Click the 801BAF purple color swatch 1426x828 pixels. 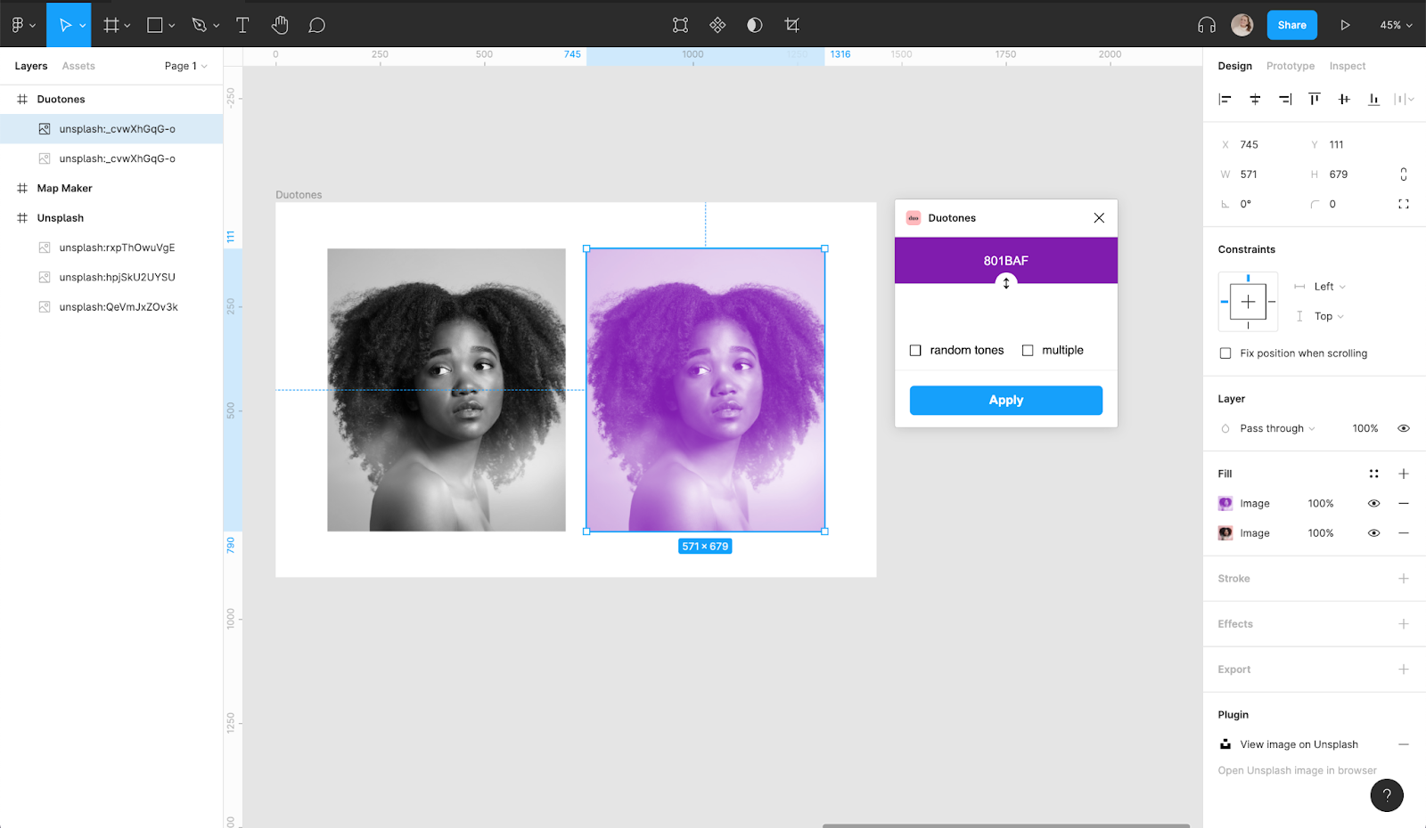click(x=1006, y=260)
